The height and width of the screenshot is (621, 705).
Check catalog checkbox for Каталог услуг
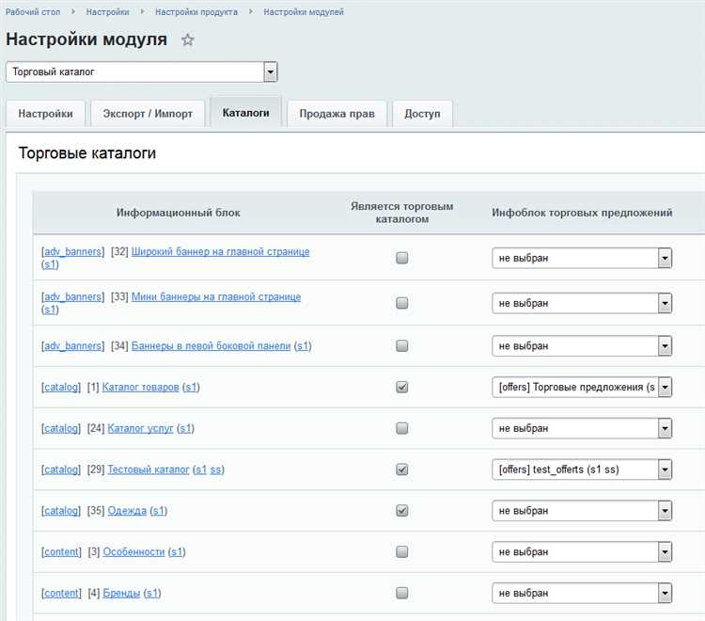(x=402, y=428)
